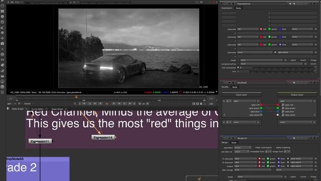Open the Dope Sheet tab
Screen dimensions: 321x181
(x=57, y=109)
